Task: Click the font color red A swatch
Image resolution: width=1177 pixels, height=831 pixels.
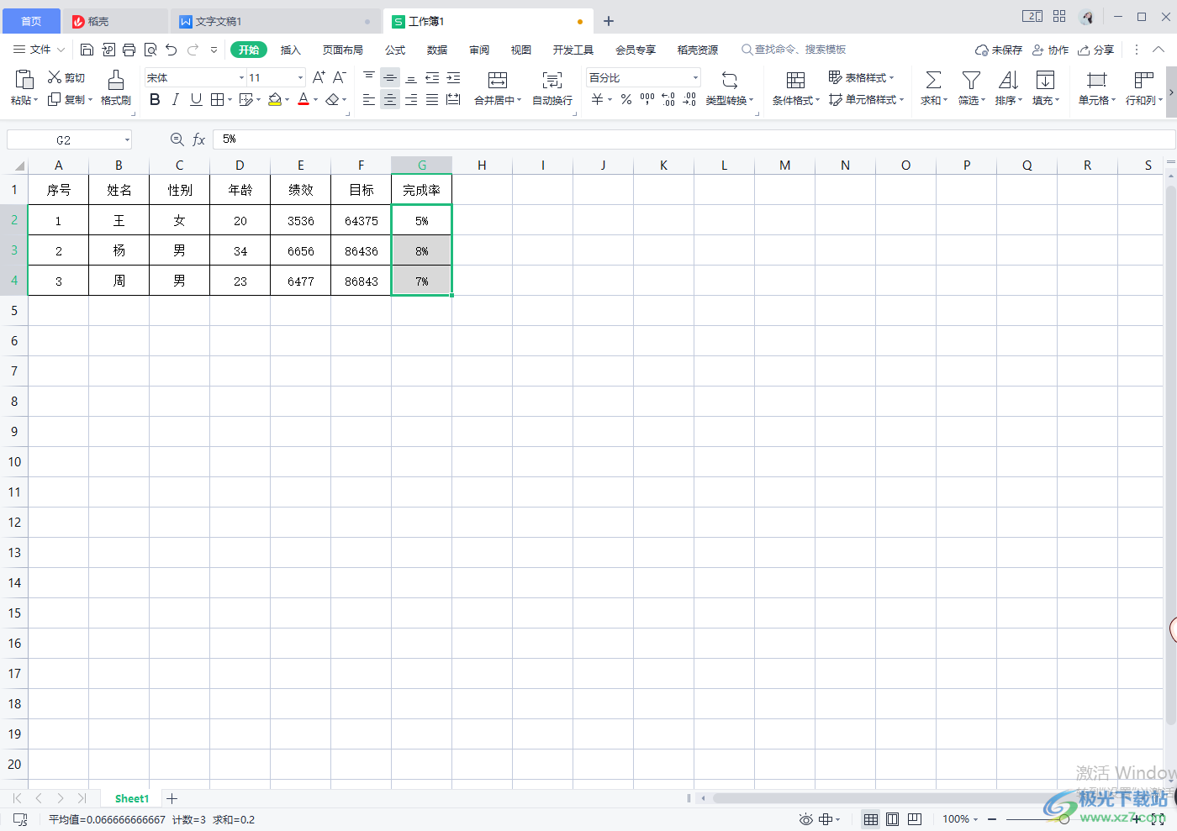Action: 303,100
